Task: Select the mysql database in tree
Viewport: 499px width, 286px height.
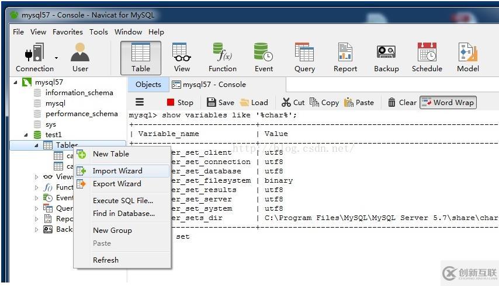Action: click(56, 103)
